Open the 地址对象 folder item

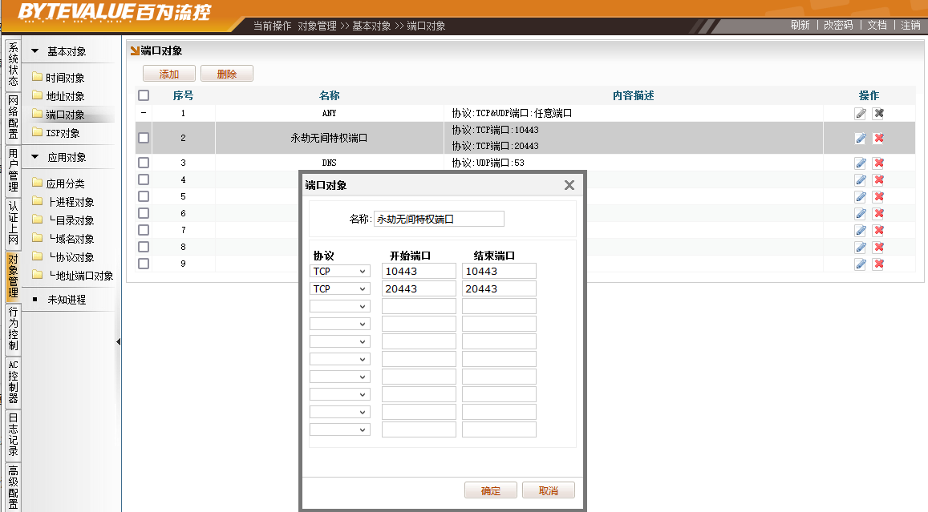[64, 96]
